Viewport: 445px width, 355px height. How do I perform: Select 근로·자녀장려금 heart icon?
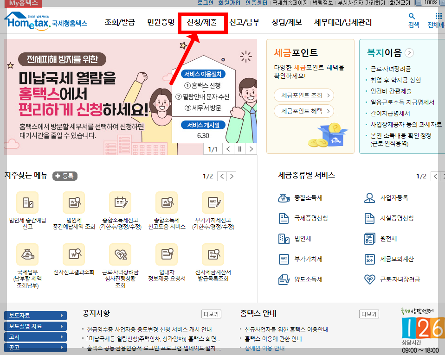point(369,279)
